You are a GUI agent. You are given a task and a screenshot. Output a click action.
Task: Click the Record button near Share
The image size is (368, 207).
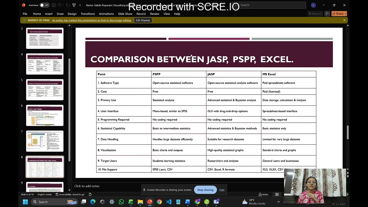tap(315, 14)
